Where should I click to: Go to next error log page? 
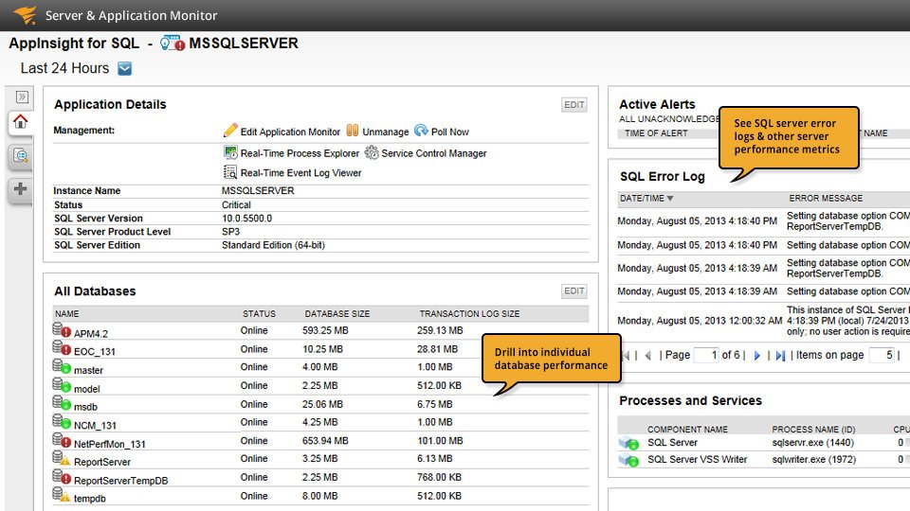[756, 356]
